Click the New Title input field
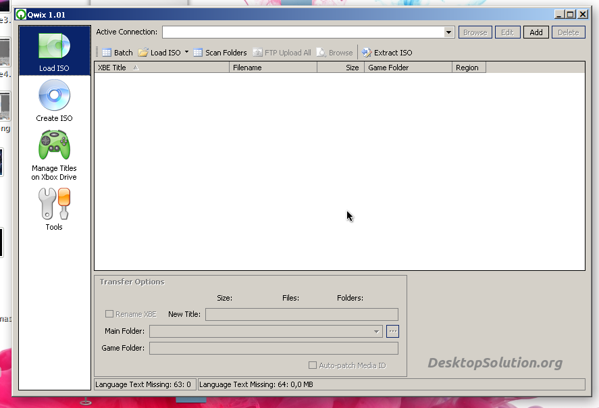The image size is (599, 408). click(x=301, y=314)
